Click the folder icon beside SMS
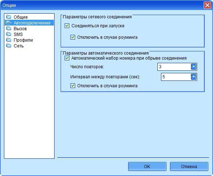Image resolution: width=213 pixels, height=176 pixels. 9,34
